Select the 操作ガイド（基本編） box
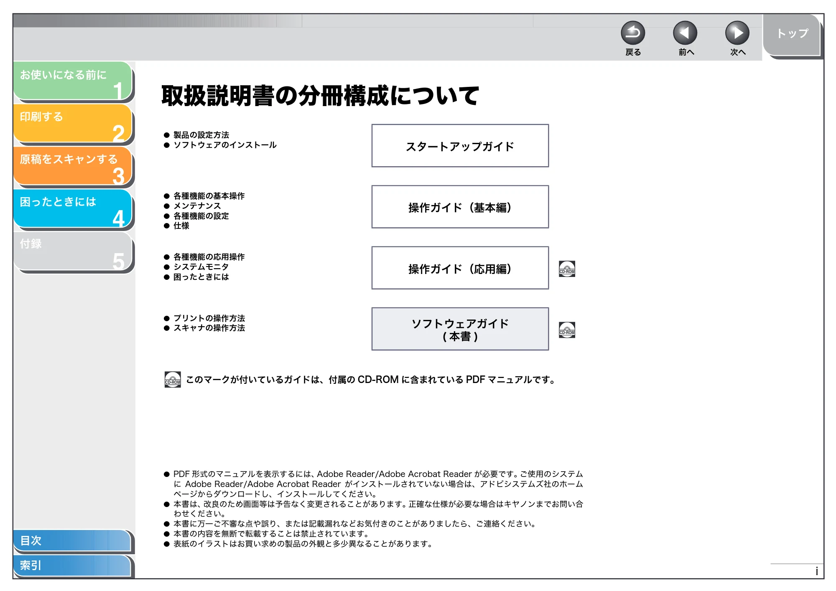 pos(460,207)
